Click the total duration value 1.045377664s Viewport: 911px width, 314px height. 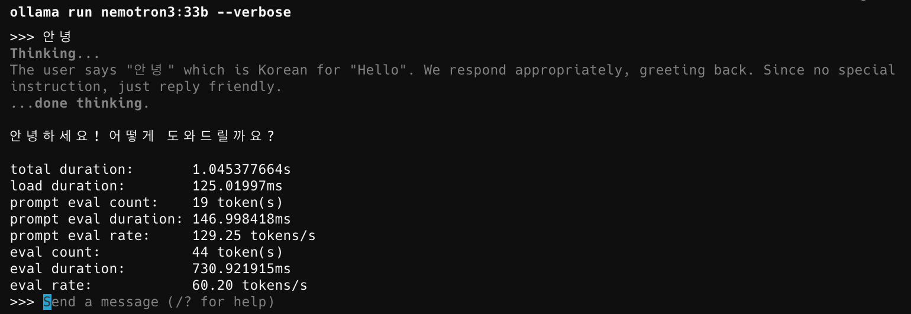241,169
